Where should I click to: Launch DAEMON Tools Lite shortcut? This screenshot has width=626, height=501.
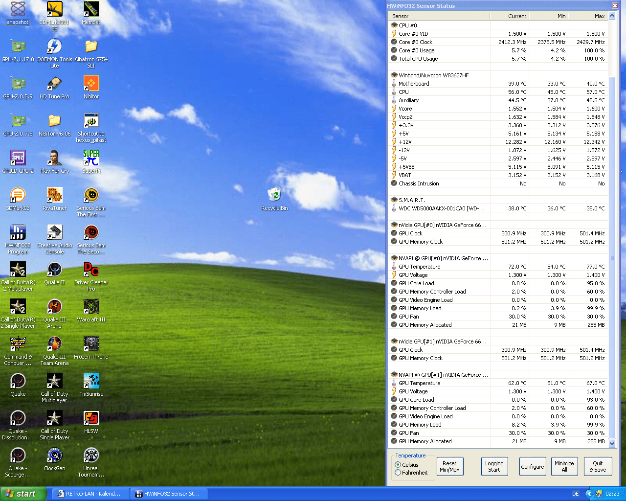click(x=54, y=53)
